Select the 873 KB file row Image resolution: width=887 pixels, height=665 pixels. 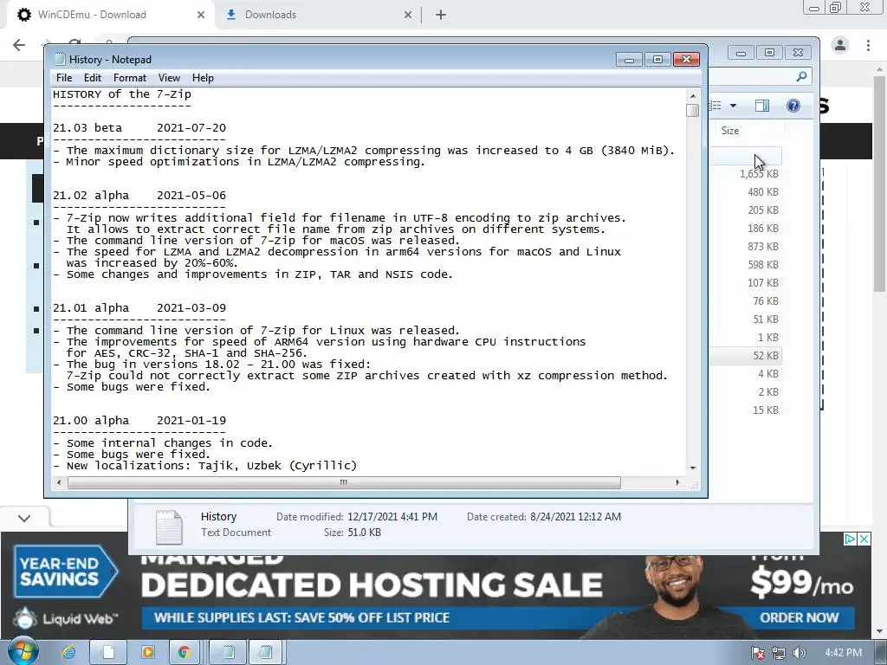(746, 247)
